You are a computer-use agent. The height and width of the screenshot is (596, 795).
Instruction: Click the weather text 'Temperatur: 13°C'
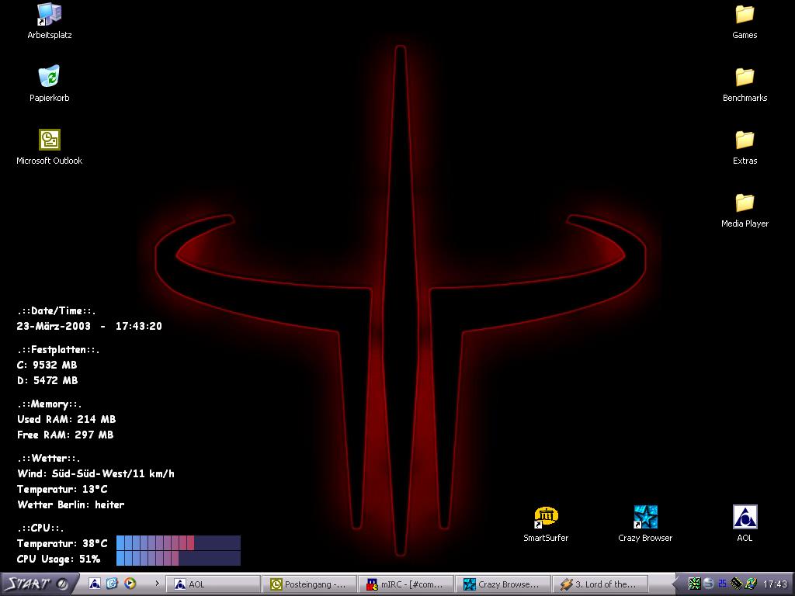[62, 489]
